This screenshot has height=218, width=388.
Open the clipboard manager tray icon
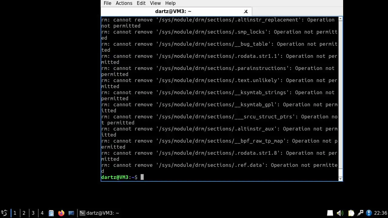pos(351,213)
